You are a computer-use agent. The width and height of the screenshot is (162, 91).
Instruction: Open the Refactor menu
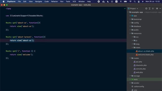[x=54, y=2]
